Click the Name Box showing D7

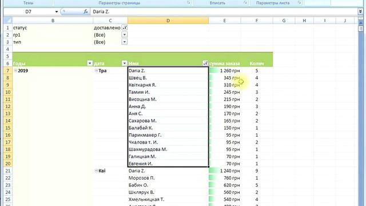[29, 11]
